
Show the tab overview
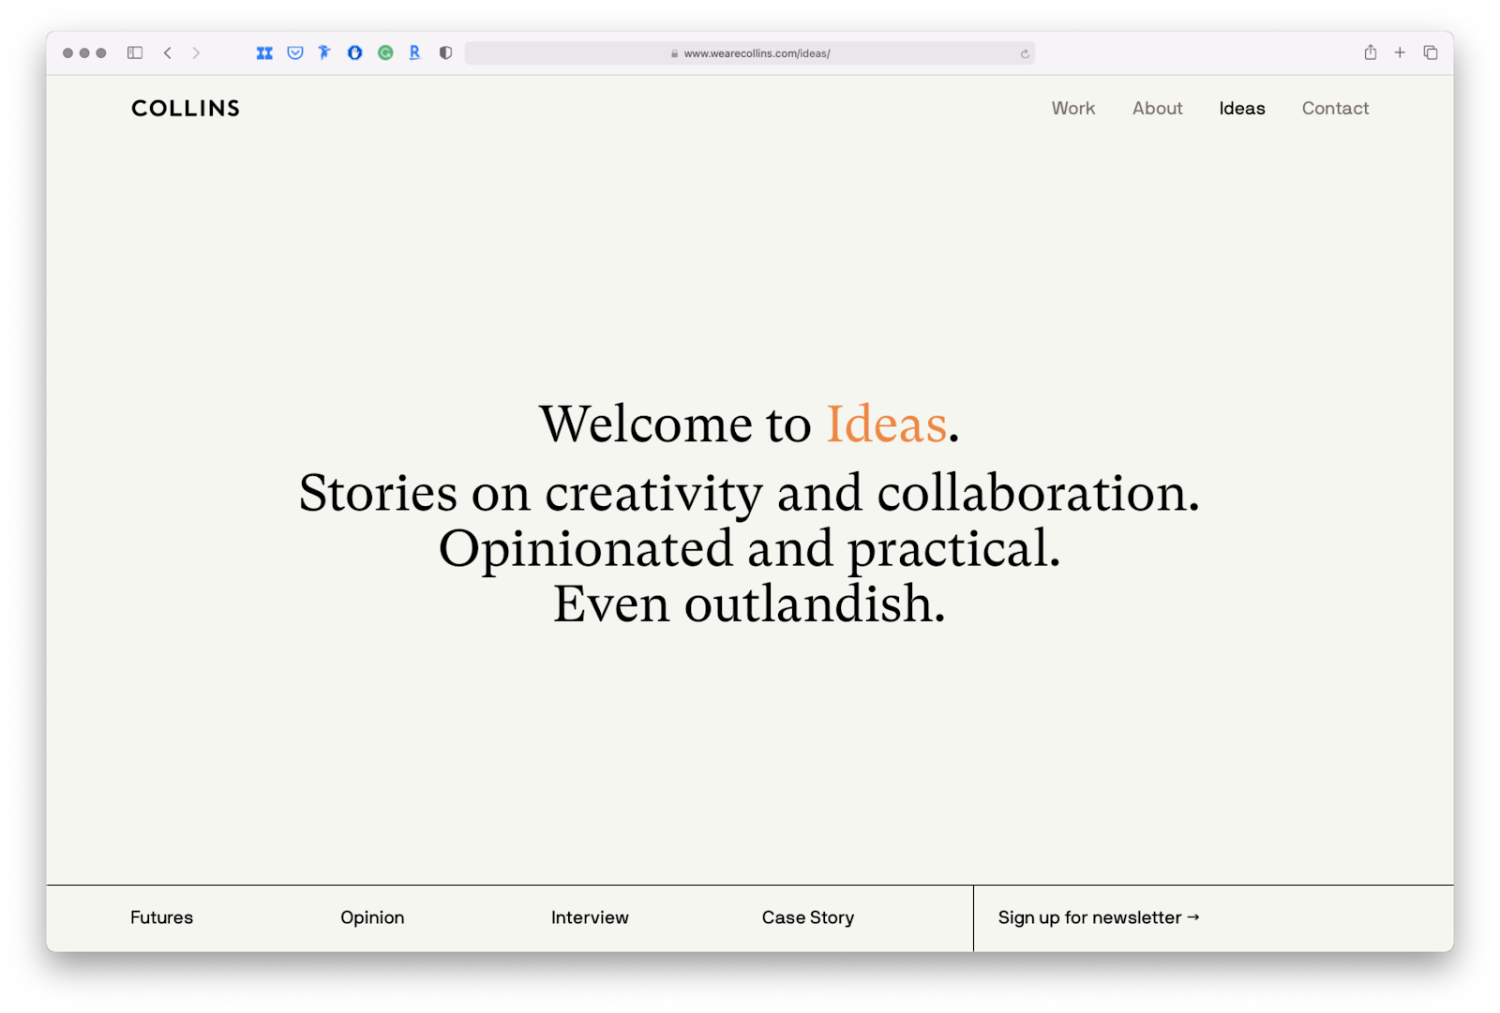(x=1431, y=53)
